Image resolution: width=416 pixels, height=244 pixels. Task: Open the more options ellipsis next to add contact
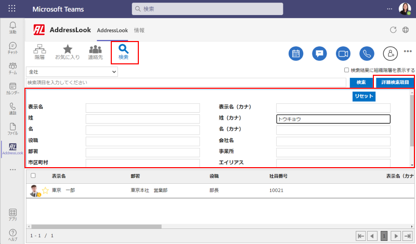point(408,53)
